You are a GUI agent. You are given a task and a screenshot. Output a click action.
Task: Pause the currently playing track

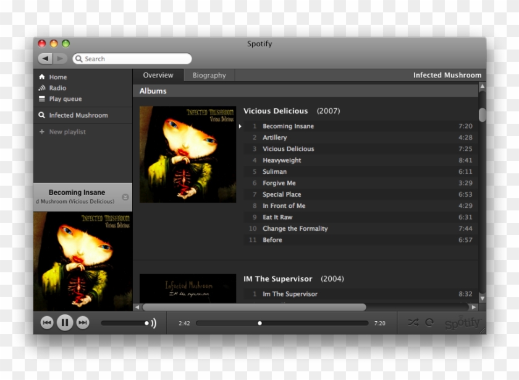pos(64,322)
